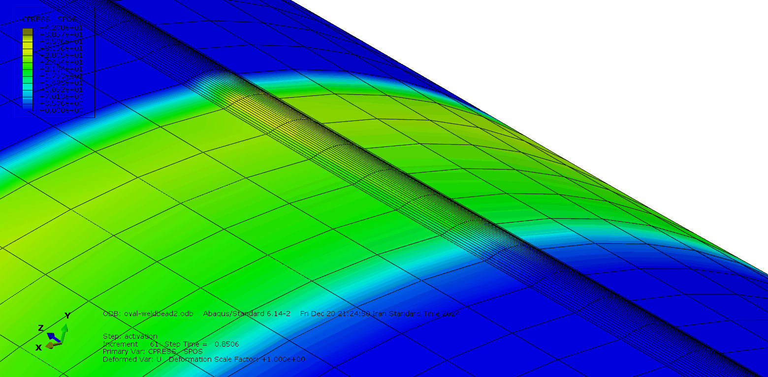Select the legend title 'CPRESS SPOS'

pyautogui.click(x=50, y=19)
